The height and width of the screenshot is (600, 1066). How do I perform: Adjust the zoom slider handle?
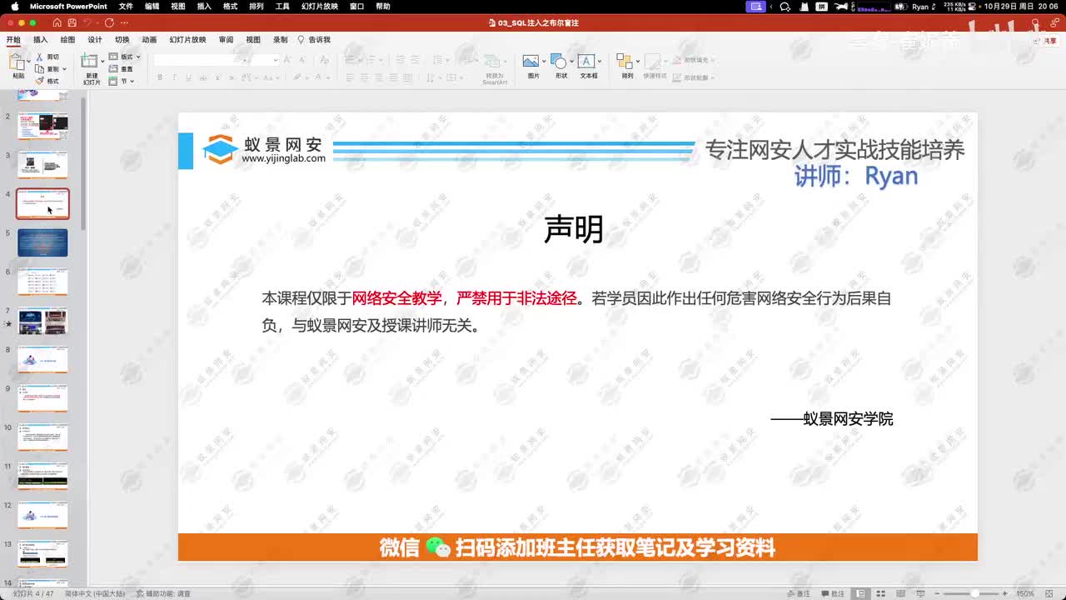(x=975, y=593)
